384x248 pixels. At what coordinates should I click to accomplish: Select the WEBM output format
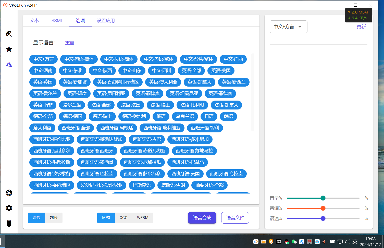tap(142, 218)
